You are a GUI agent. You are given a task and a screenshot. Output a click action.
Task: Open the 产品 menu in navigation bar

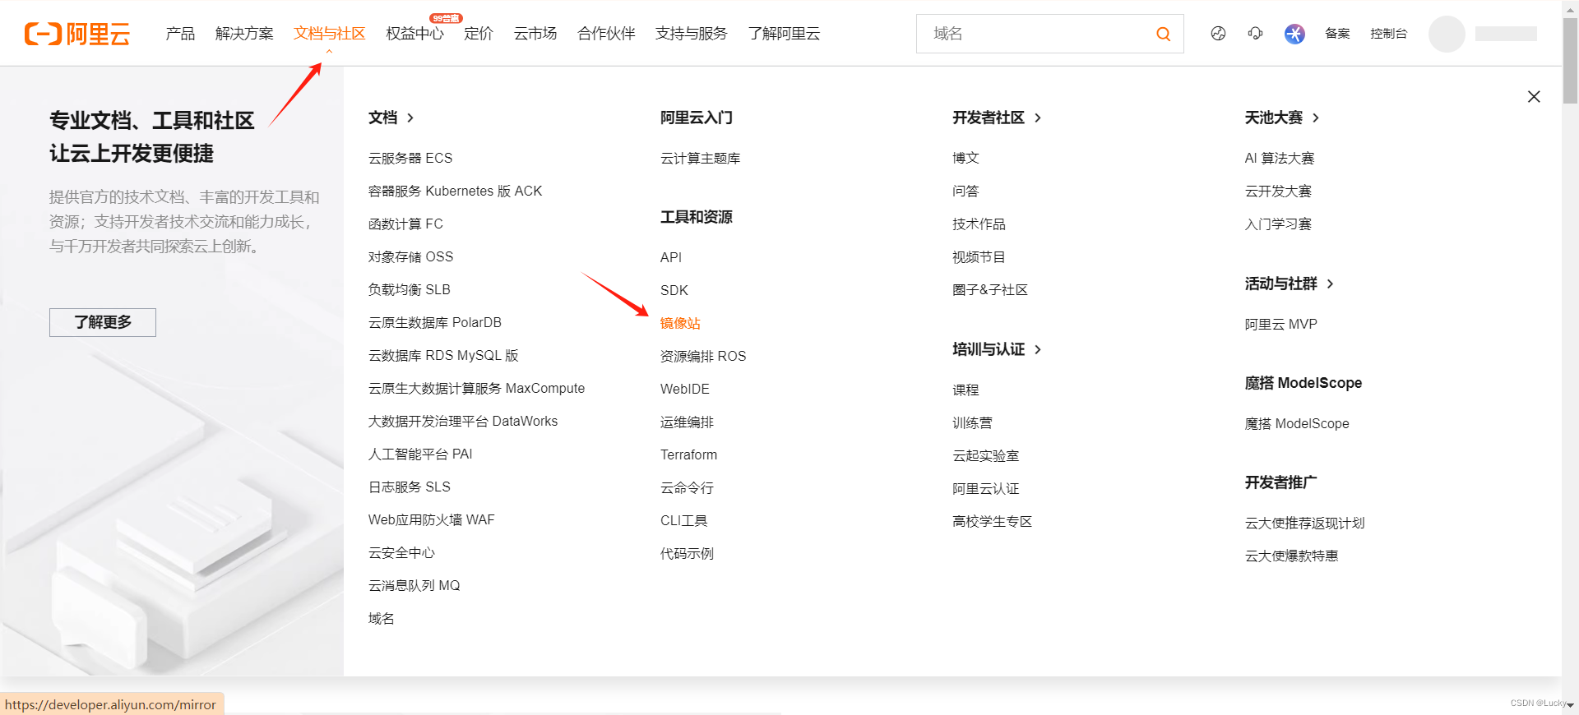(x=180, y=34)
